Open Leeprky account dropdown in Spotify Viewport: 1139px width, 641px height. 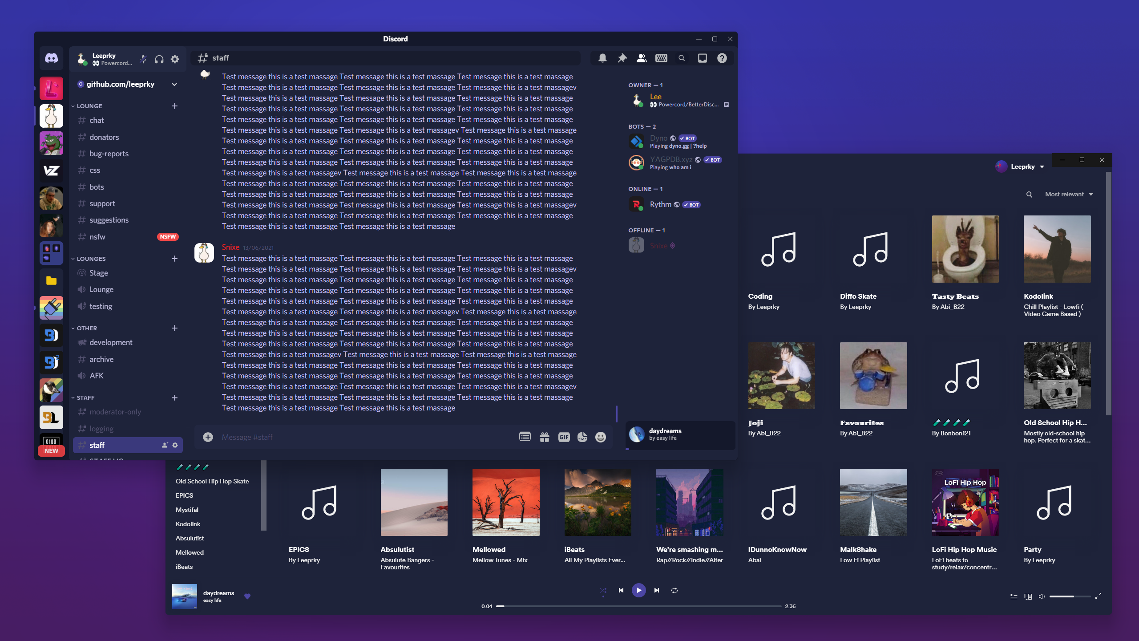(x=1020, y=166)
